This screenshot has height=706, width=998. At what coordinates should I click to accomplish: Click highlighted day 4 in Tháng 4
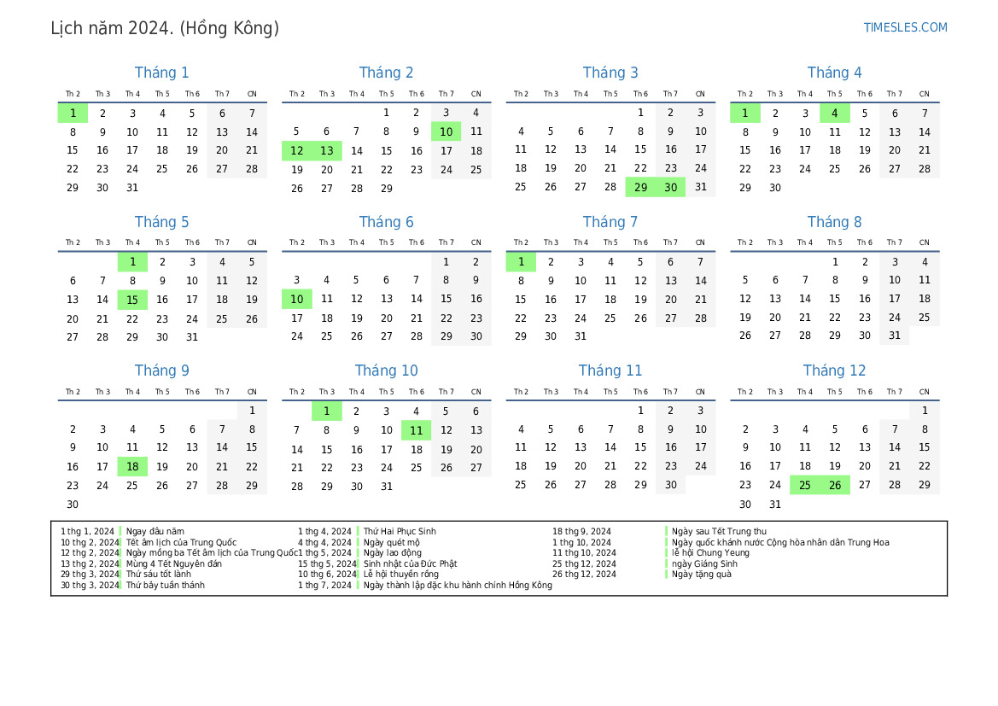click(x=834, y=114)
